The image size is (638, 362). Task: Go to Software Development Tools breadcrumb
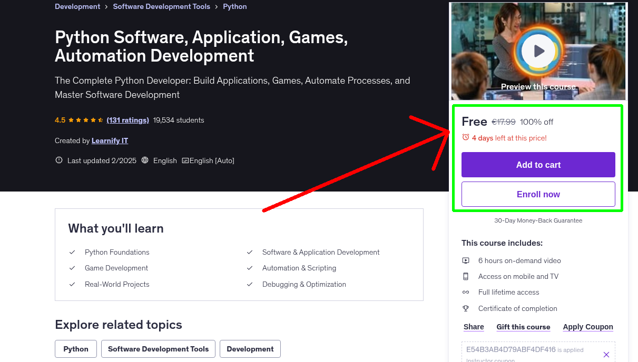click(161, 7)
